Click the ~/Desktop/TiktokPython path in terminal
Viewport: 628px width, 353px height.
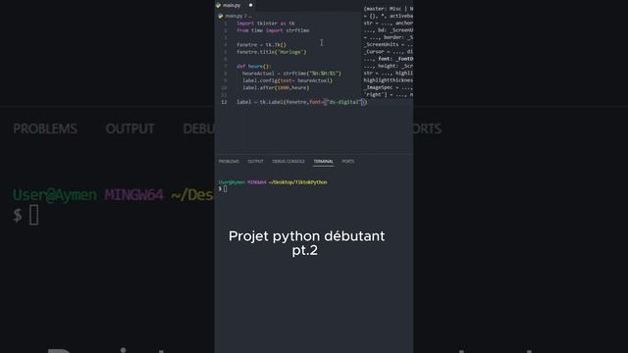pyautogui.click(x=297, y=182)
